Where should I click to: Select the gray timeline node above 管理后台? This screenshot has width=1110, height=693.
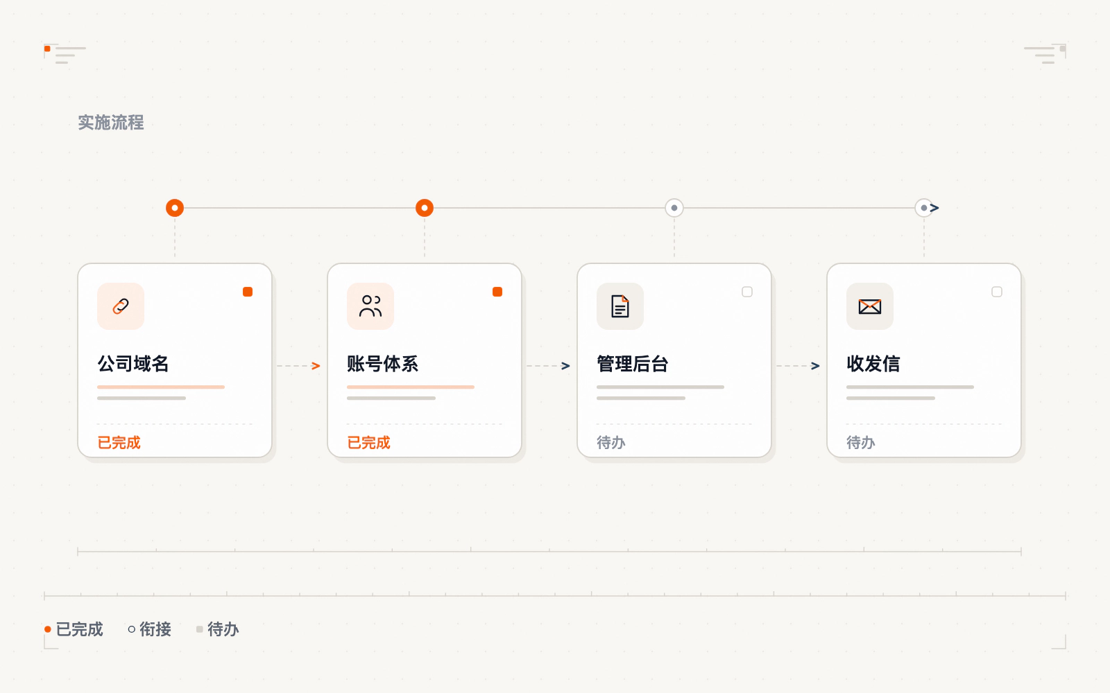pyautogui.click(x=674, y=208)
